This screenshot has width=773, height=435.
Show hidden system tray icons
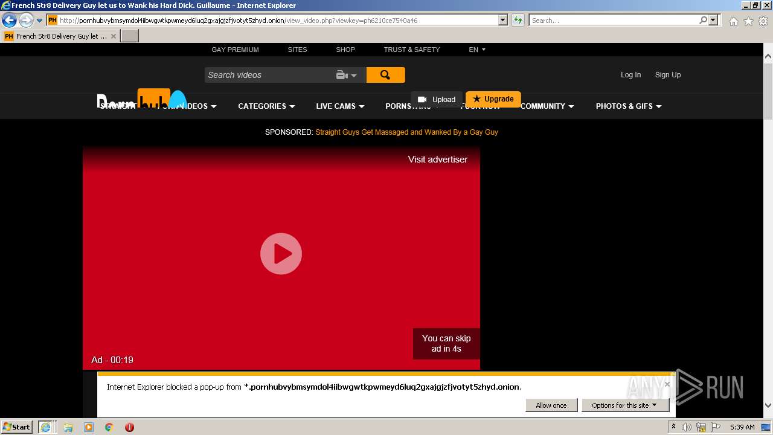pos(673,427)
